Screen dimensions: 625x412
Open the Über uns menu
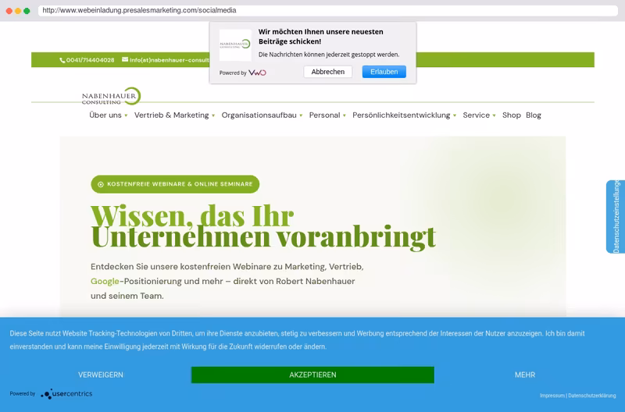point(105,115)
